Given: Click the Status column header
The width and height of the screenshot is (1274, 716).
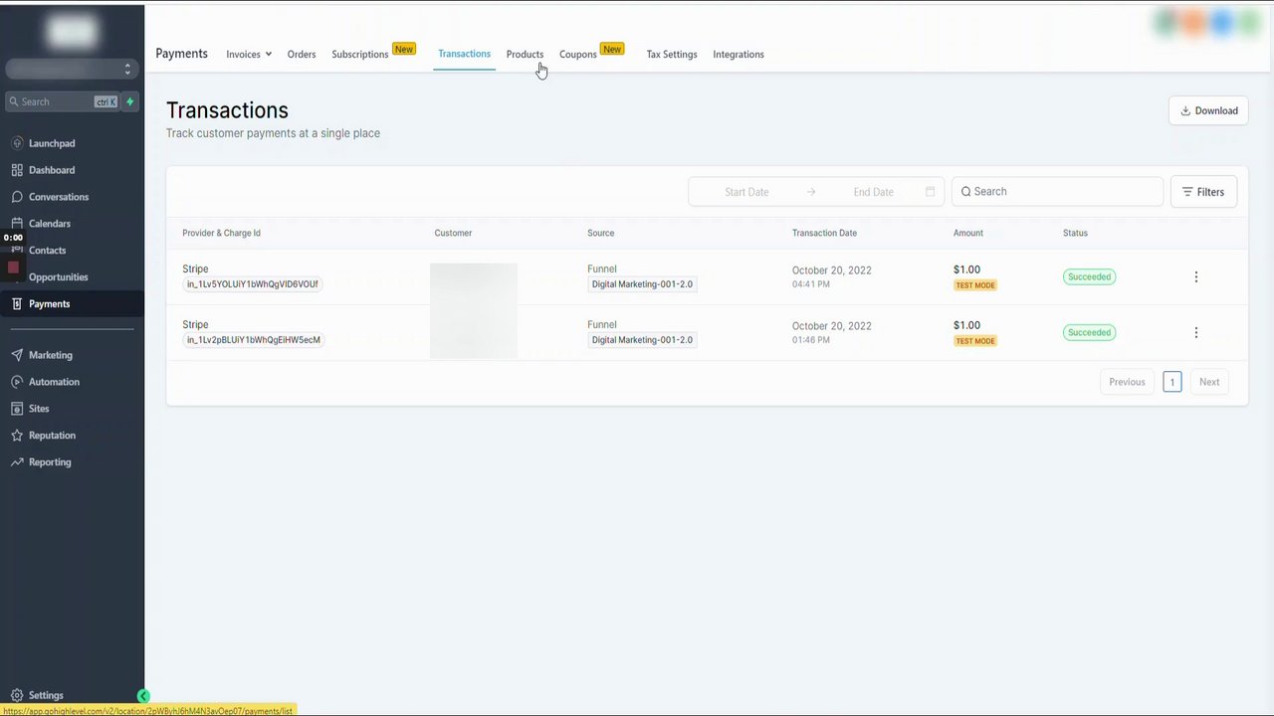Looking at the screenshot, I should click(x=1075, y=233).
